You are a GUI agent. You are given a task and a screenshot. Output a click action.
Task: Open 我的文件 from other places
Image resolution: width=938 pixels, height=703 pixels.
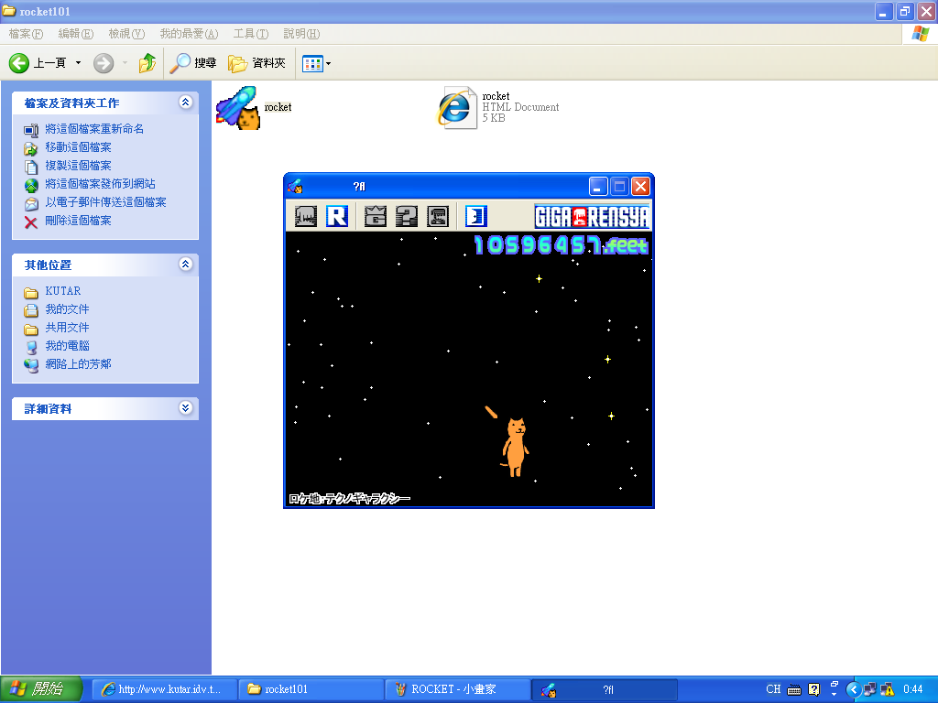pos(67,309)
